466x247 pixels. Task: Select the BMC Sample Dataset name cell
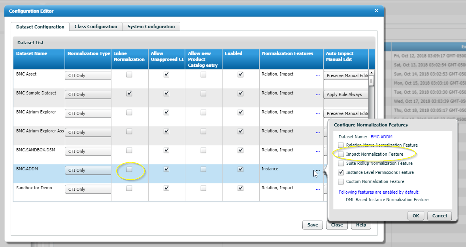36,93
